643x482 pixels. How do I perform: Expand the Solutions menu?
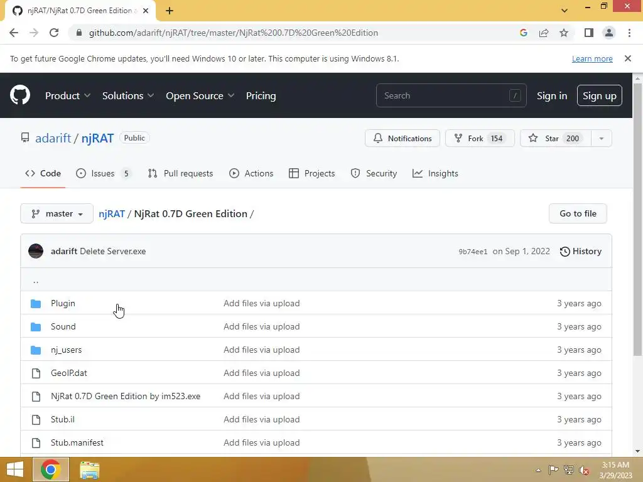point(128,95)
